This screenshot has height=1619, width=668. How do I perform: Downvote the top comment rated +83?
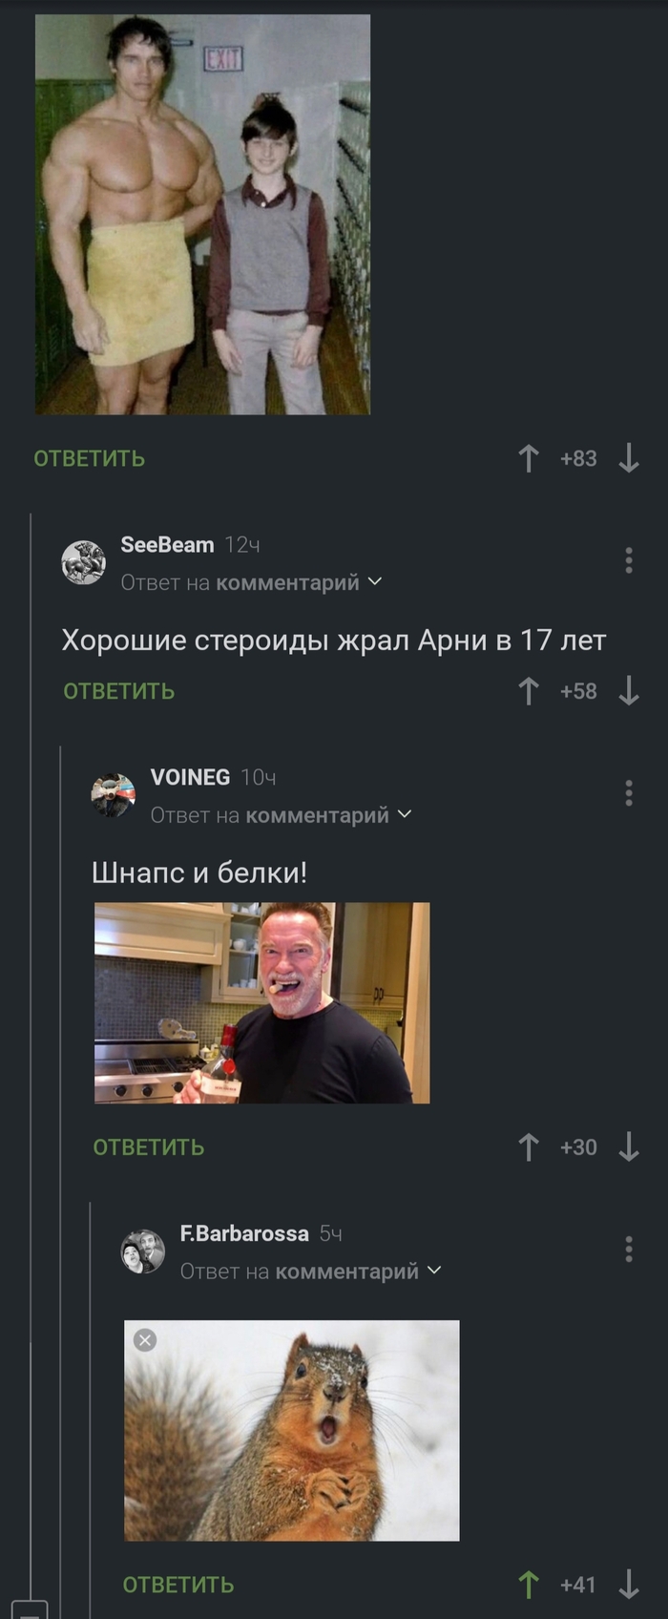pos(629,459)
